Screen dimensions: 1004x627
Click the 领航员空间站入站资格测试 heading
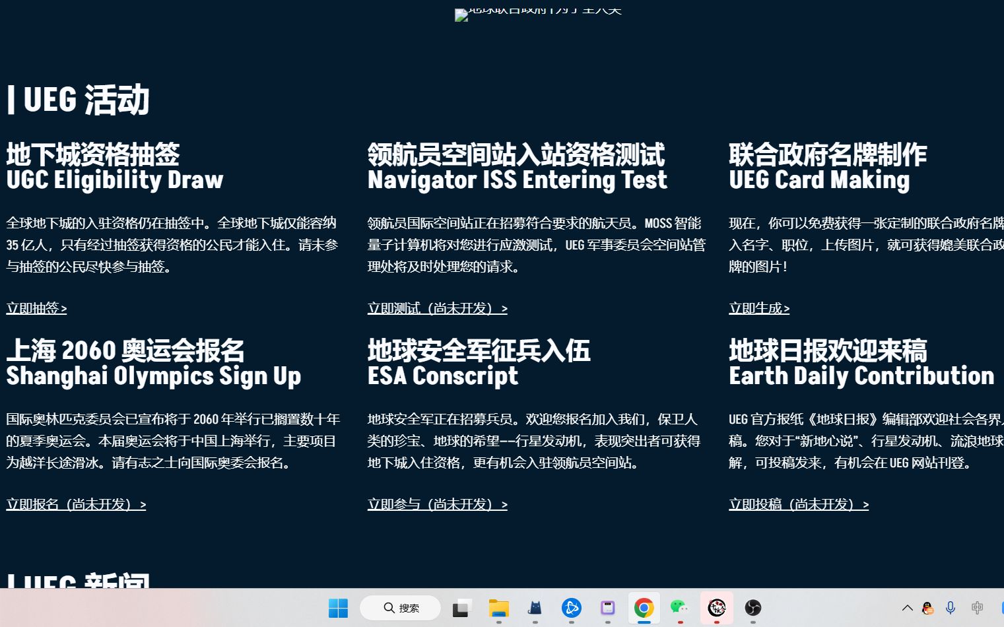[516, 154]
